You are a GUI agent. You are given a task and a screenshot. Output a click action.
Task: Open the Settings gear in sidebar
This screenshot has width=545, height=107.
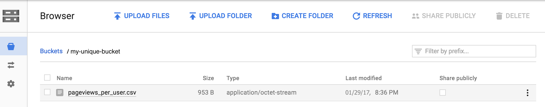click(x=11, y=84)
